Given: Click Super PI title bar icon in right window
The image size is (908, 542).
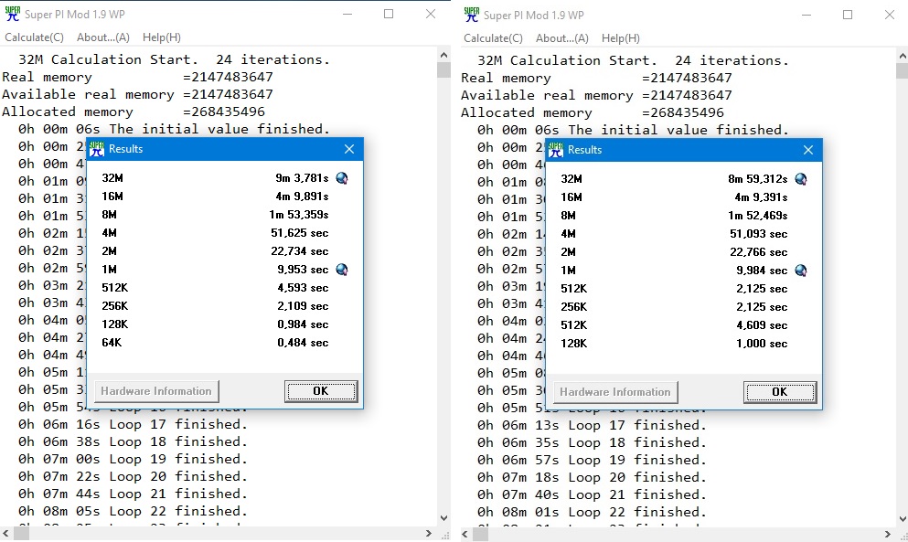Looking at the screenshot, I should [x=471, y=15].
